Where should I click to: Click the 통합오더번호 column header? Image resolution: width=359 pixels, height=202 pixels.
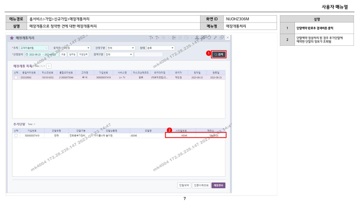click(66, 73)
